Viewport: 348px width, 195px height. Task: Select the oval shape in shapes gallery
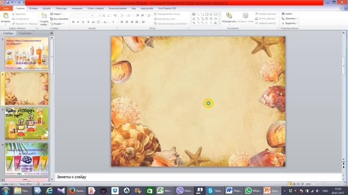pos(211,14)
